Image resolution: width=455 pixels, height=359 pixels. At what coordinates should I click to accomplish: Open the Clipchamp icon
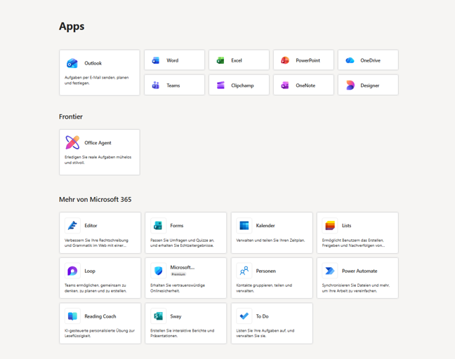pos(220,85)
